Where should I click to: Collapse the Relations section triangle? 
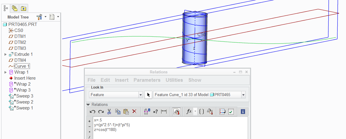click(88, 105)
